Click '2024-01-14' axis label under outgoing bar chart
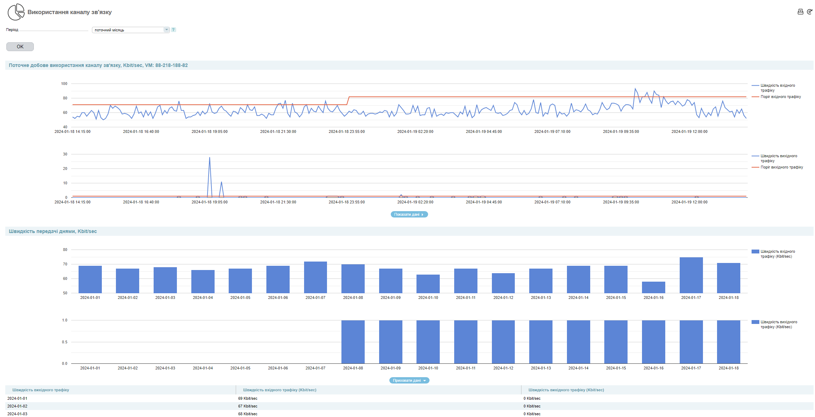Screen dimensions: 815x417 578,368
